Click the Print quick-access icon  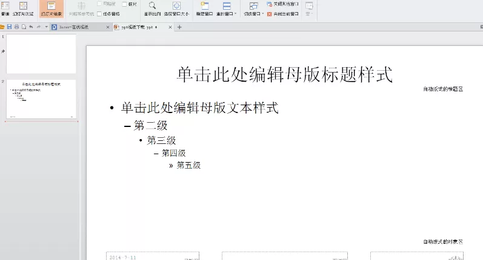(16, 27)
